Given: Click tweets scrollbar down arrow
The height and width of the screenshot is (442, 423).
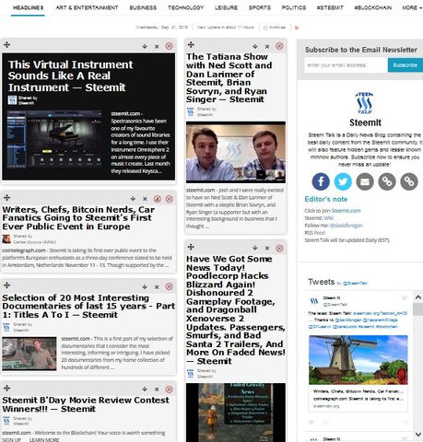Looking at the screenshot, I should [418, 434].
